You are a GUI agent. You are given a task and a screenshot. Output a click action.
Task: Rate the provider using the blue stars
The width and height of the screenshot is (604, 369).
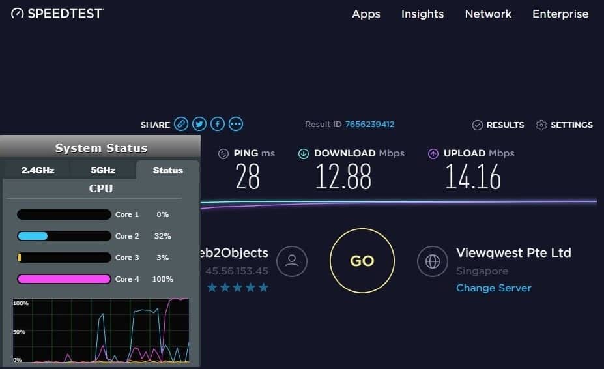click(x=238, y=288)
